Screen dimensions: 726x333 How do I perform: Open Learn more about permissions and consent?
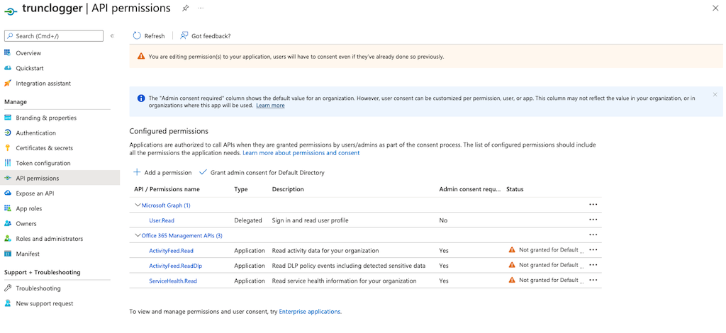(x=301, y=152)
